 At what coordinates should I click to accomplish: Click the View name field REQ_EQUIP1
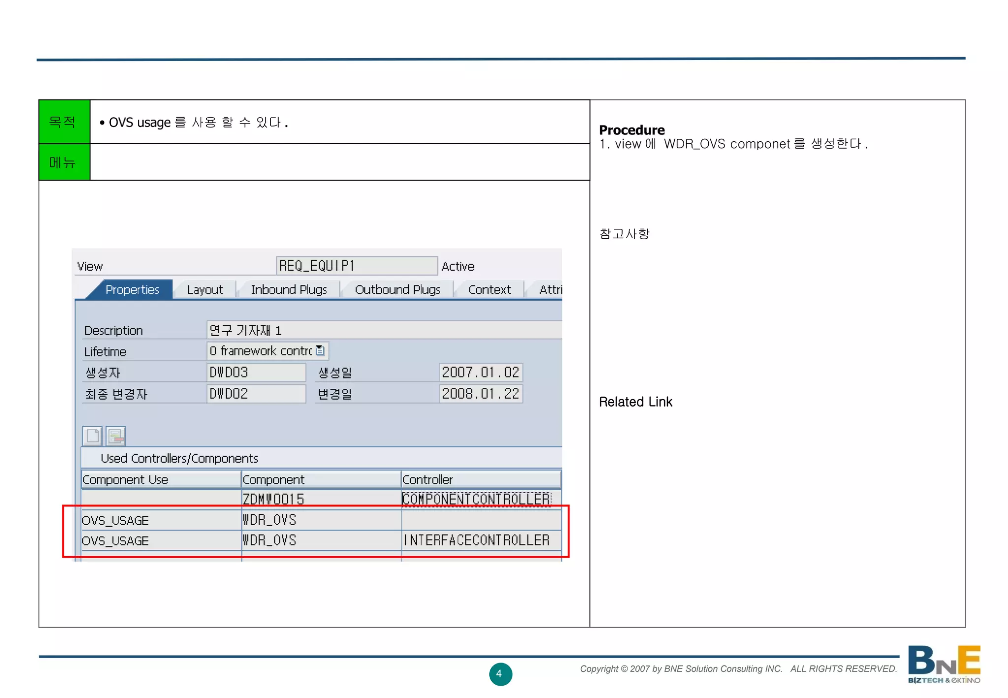click(x=356, y=266)
